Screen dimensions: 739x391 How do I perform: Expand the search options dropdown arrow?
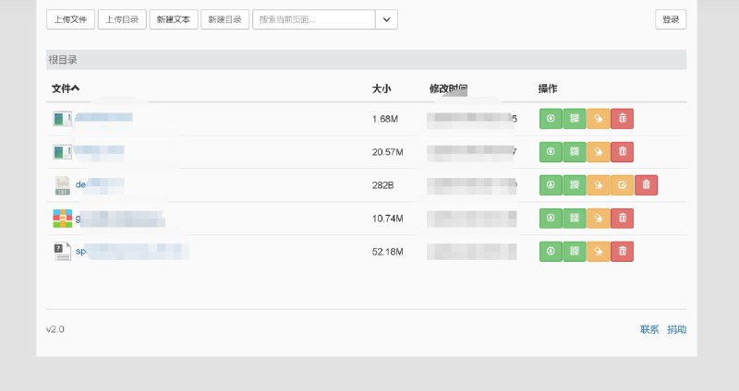pos(387,19)
